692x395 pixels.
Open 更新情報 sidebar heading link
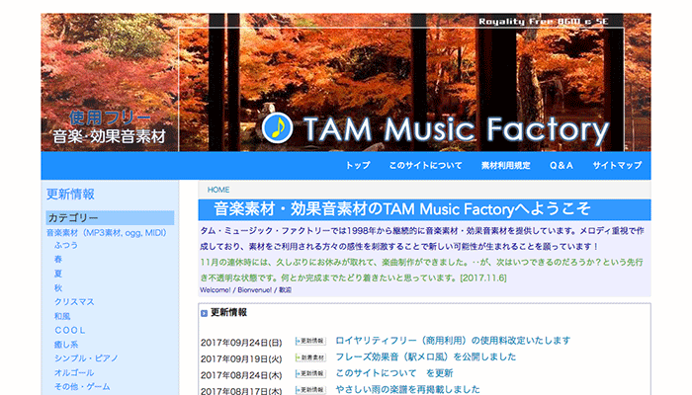pos(70,194)
